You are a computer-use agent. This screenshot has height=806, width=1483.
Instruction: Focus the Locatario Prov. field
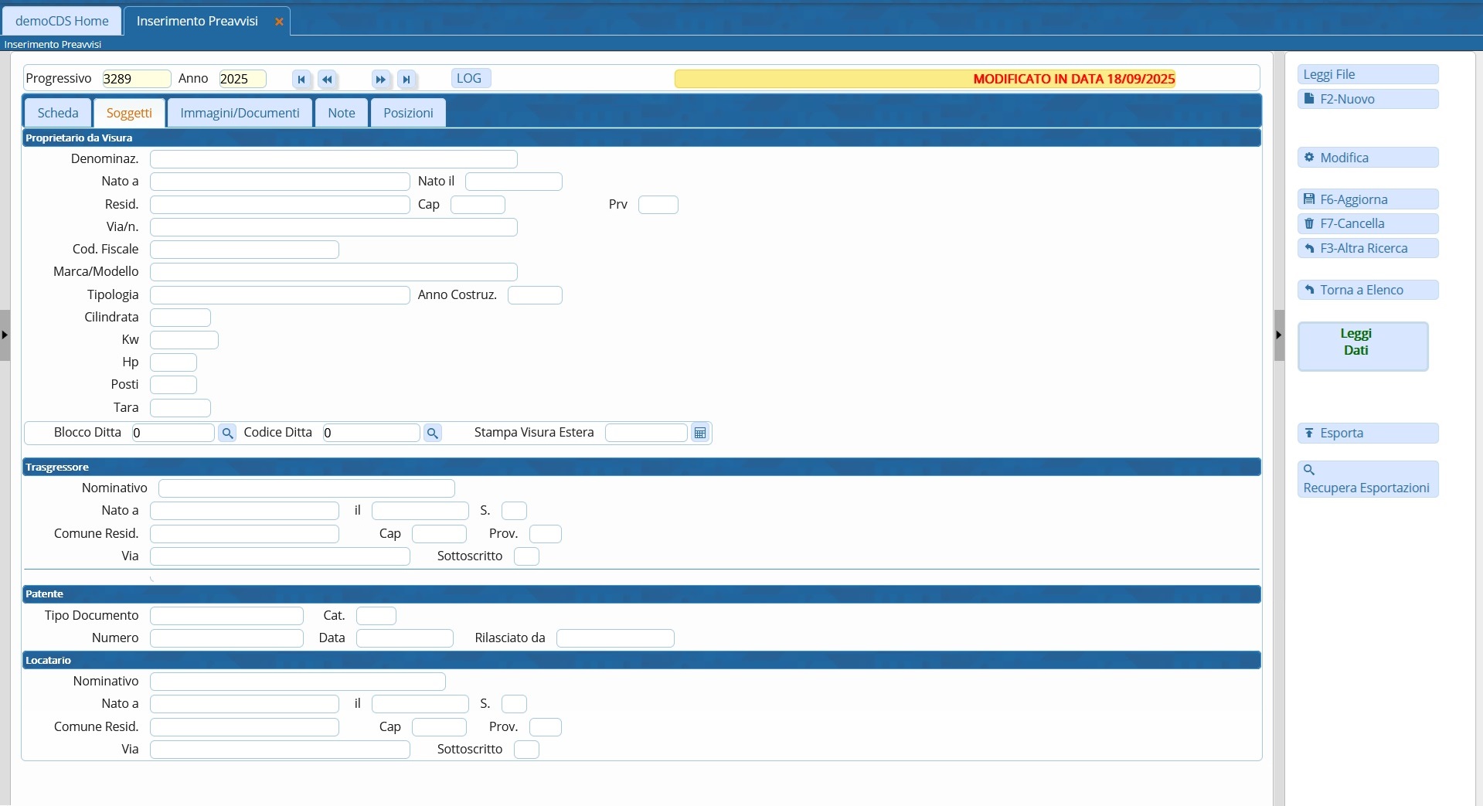point(546,727)
